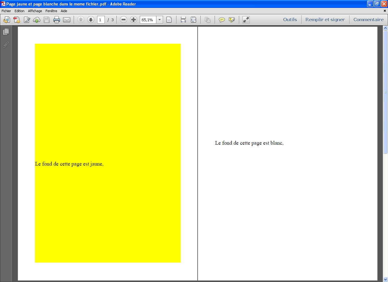Image resolution: width=388 pixels, height=282 pixels.
Task: Open the Remplir et signer pane
Action: click(x=325, y=19)
